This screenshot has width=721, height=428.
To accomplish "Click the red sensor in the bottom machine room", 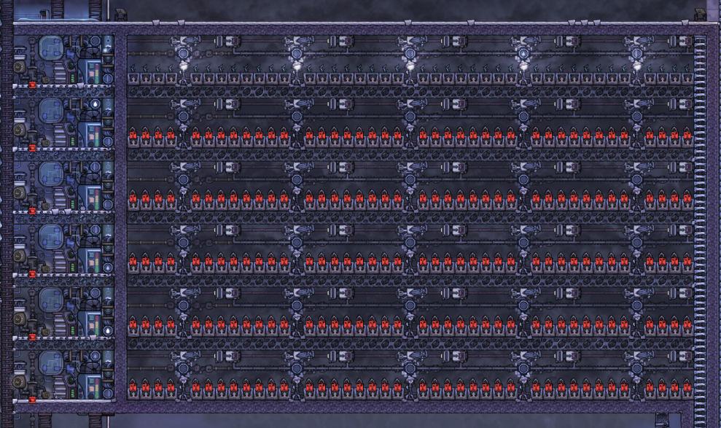I will tap(32, 400).
